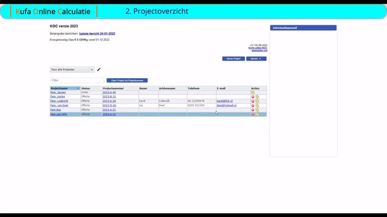Create a new project with Nieuw Project

234,59
